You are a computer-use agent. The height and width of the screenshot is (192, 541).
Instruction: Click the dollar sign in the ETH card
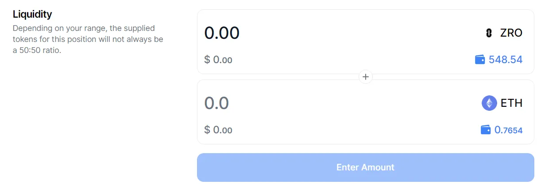(207, 130)
